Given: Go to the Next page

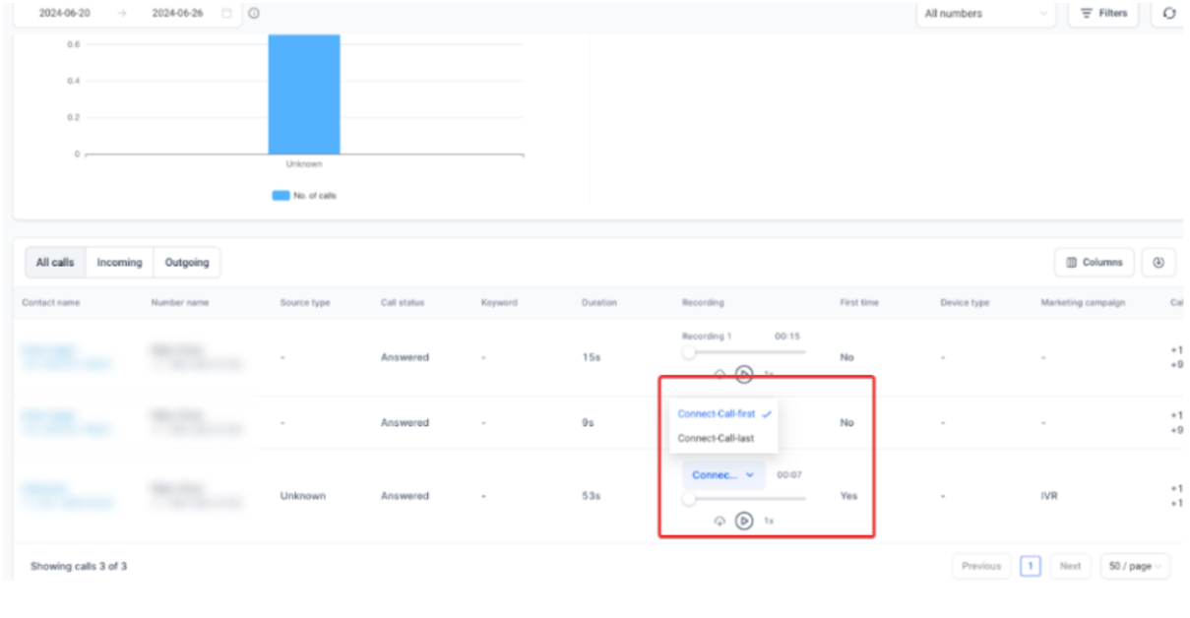Looking at the screenshot, I should (x=1070, y=566).
